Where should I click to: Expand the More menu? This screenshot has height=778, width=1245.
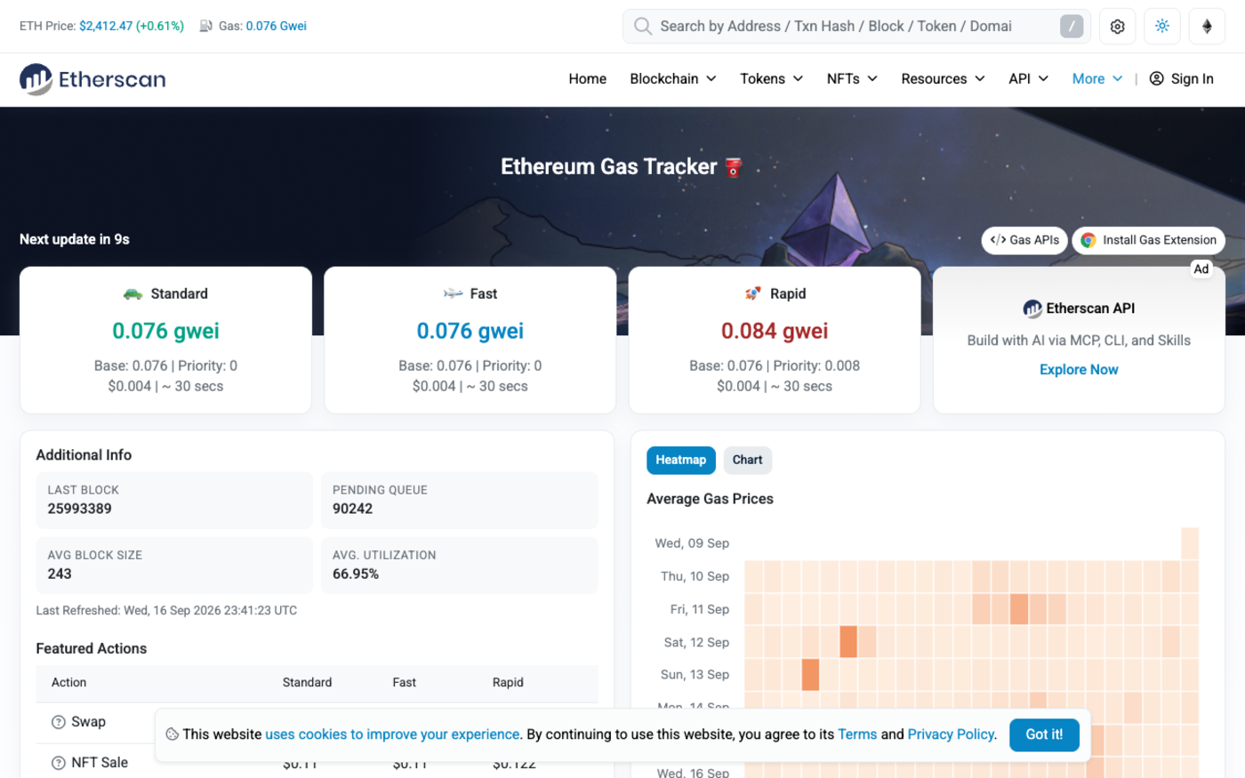tap(1097, 79)
